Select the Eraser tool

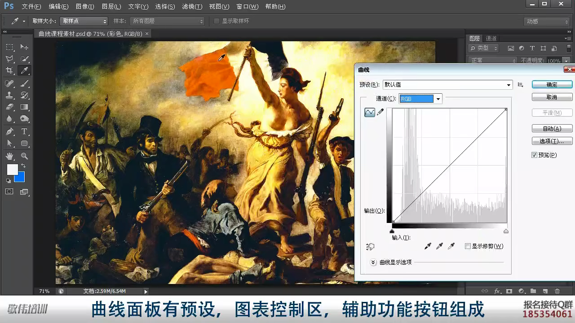point(9,107)
